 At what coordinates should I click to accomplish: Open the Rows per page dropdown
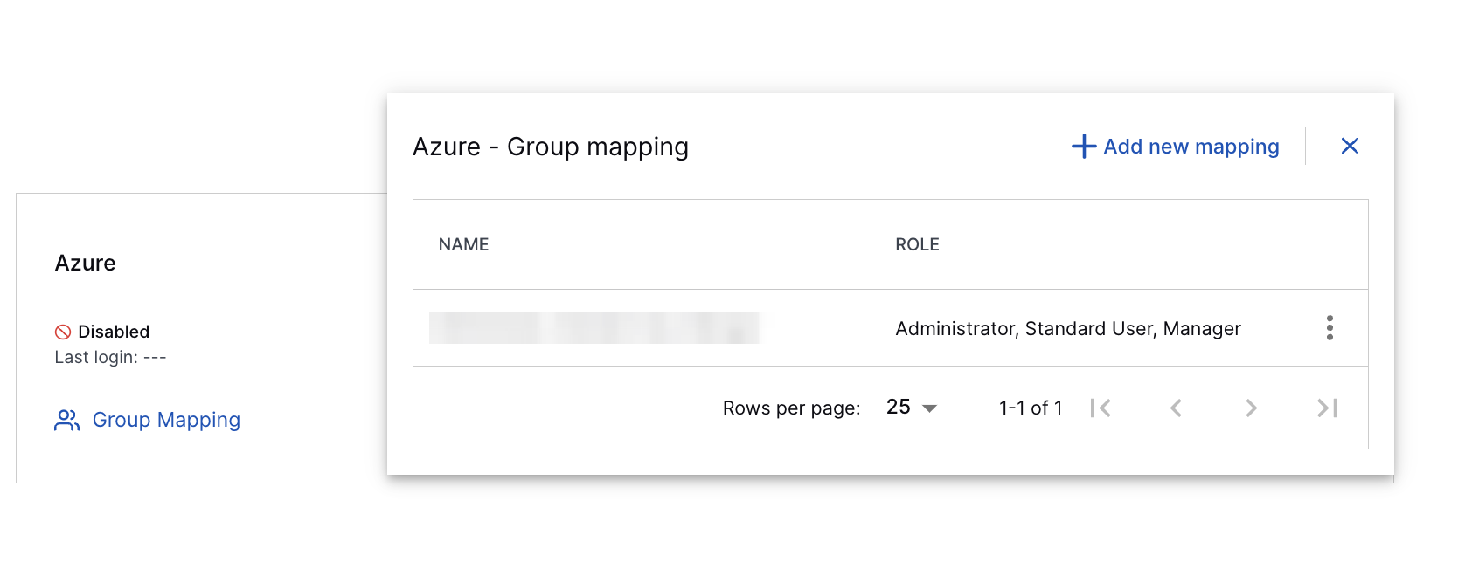tap(912, 408)
